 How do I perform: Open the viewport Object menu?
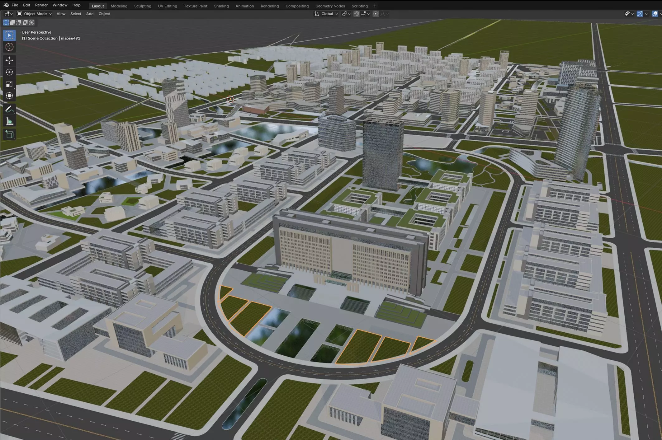[x=104, y=14]
